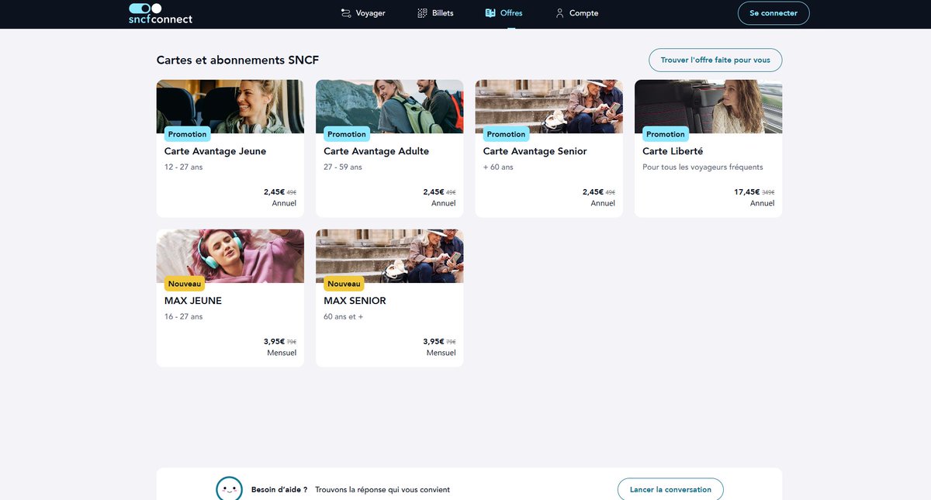Click the '12 - 27 ans' text

184,167
